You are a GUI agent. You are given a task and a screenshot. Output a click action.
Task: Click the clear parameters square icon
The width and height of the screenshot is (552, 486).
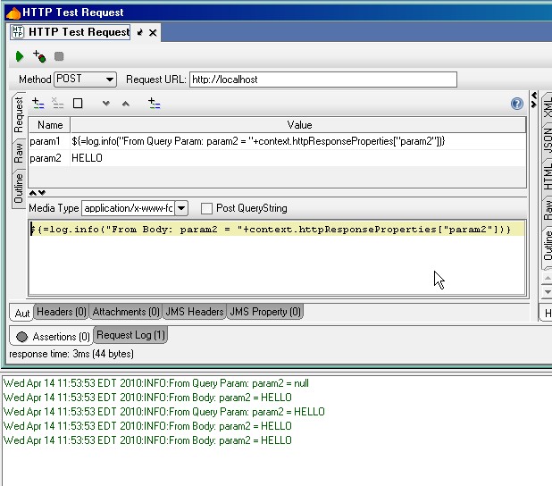[x=78, y=104]
